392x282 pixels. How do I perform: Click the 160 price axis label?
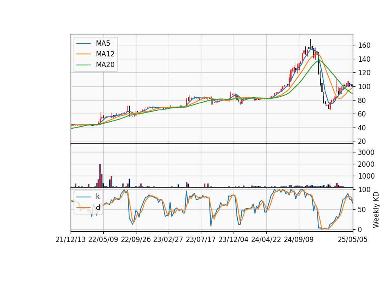pos(364,45)
